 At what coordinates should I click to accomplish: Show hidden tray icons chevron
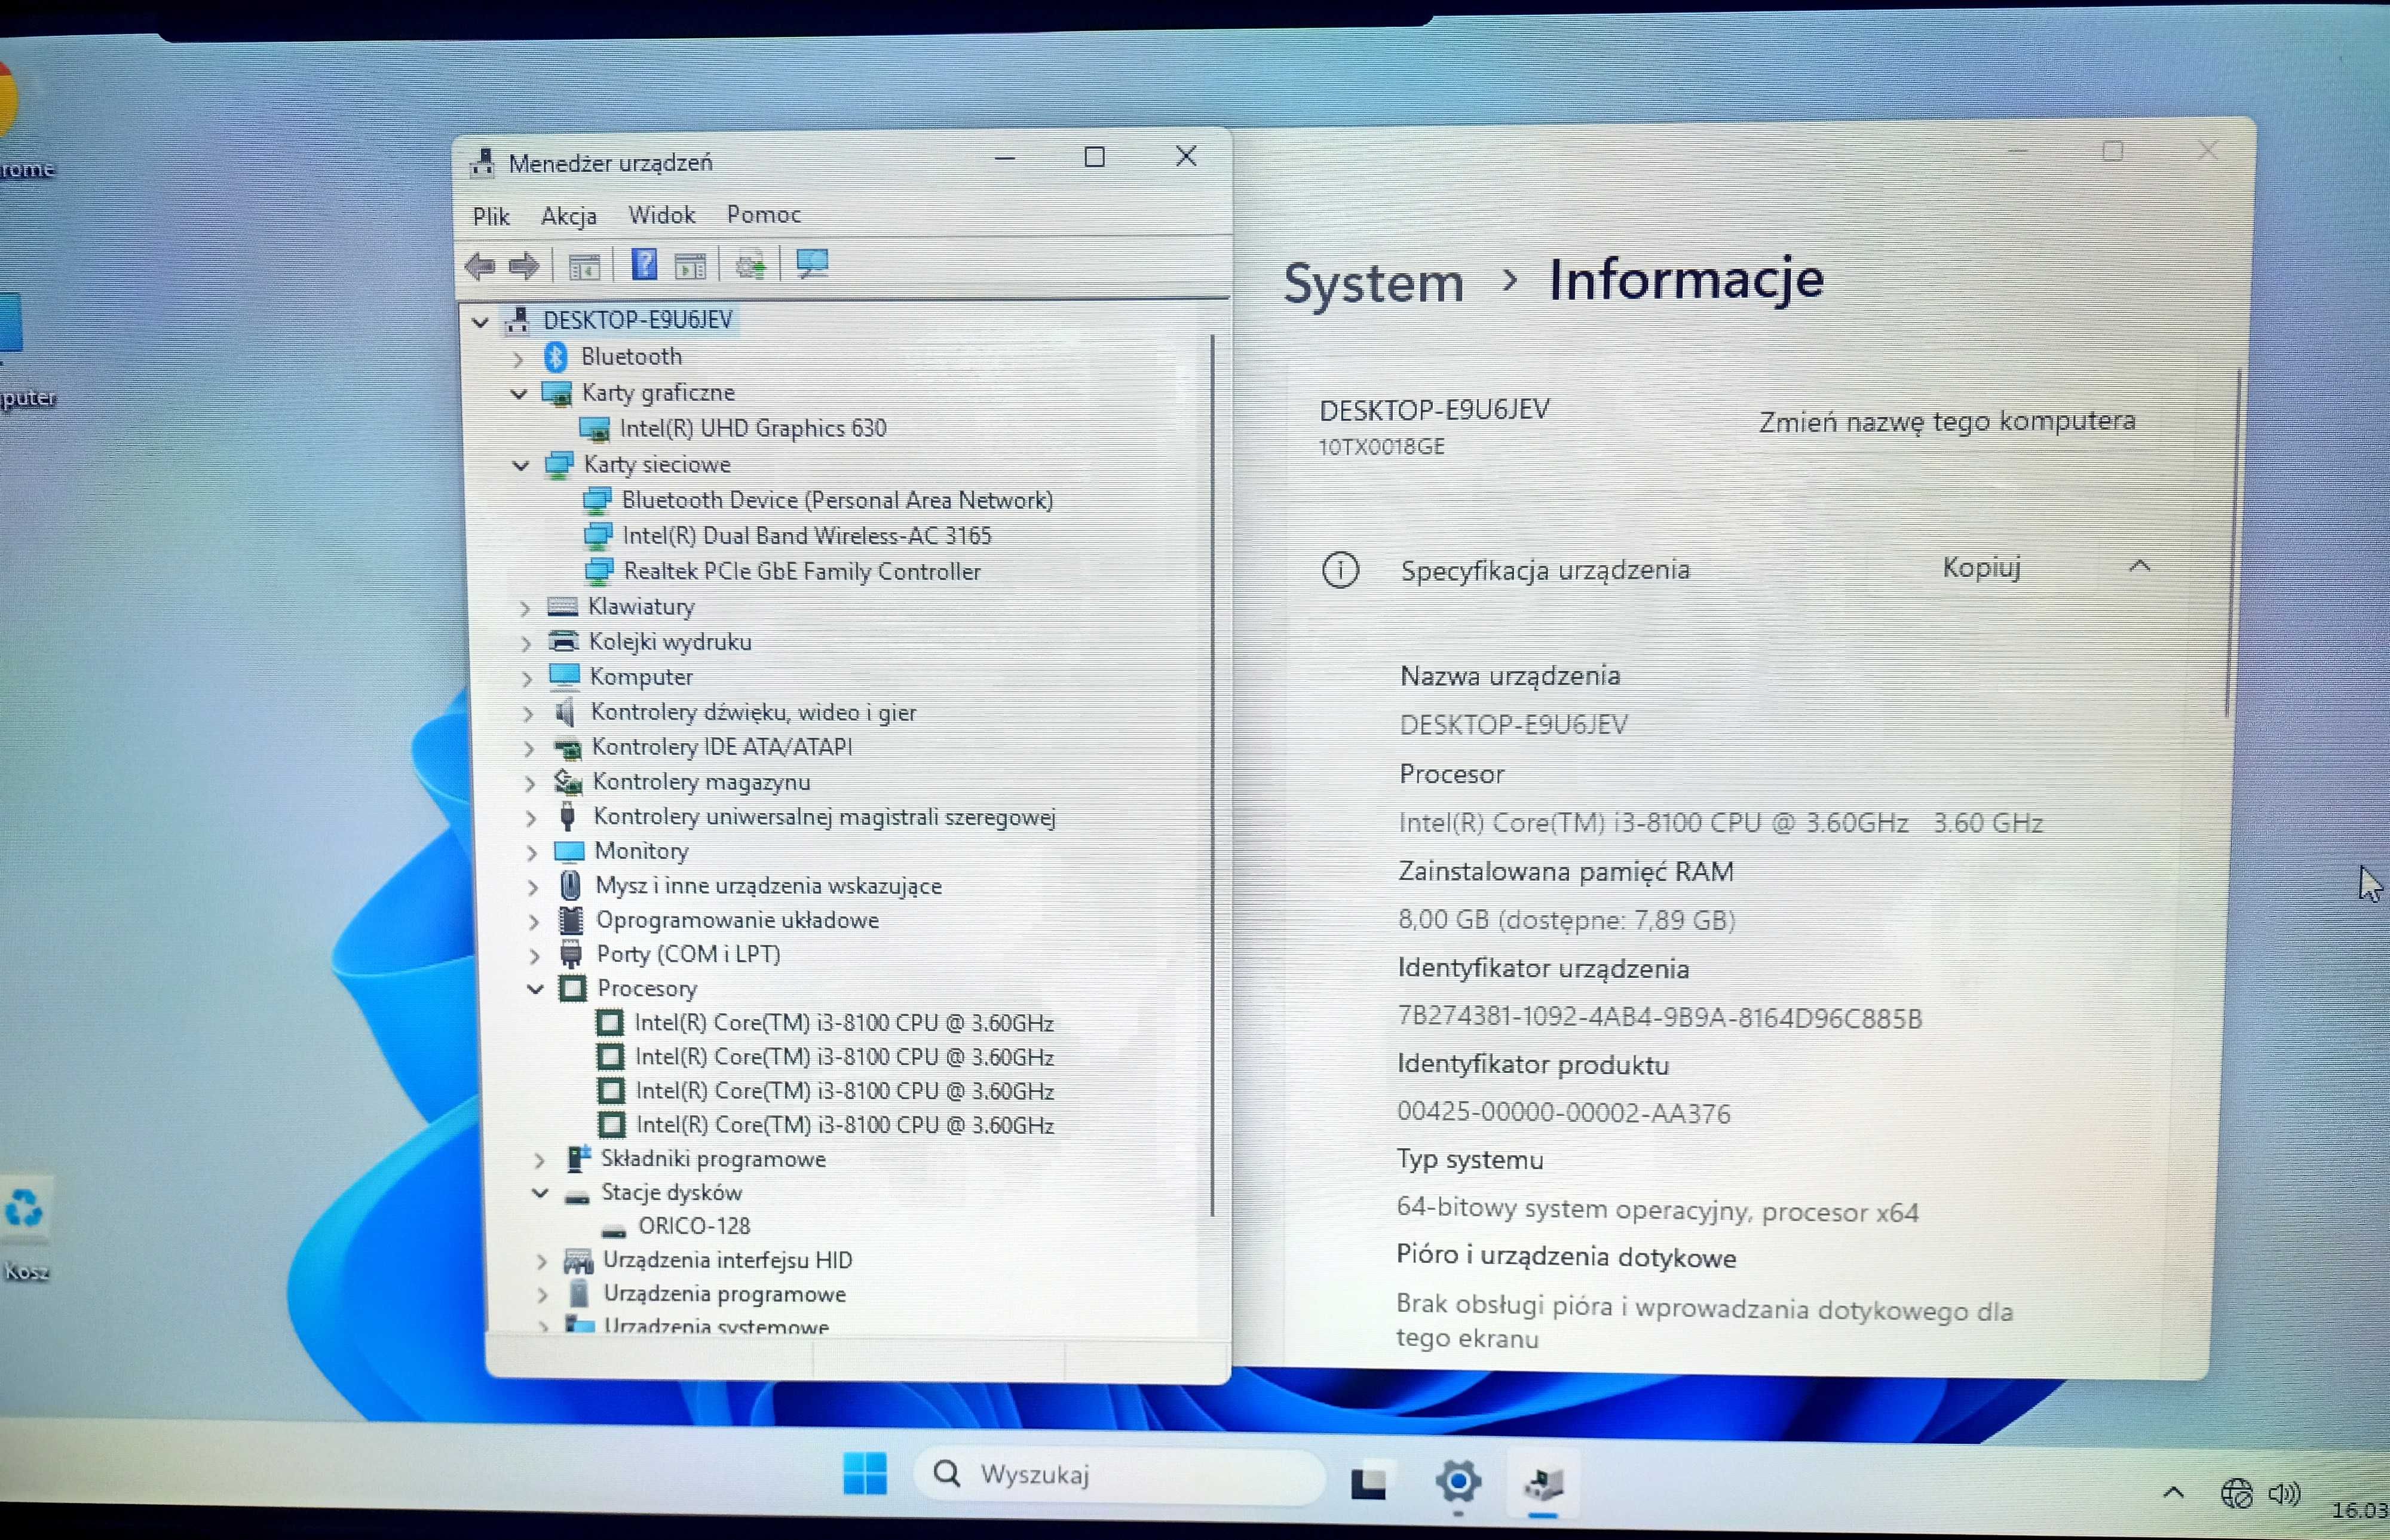[2173, 1493]
